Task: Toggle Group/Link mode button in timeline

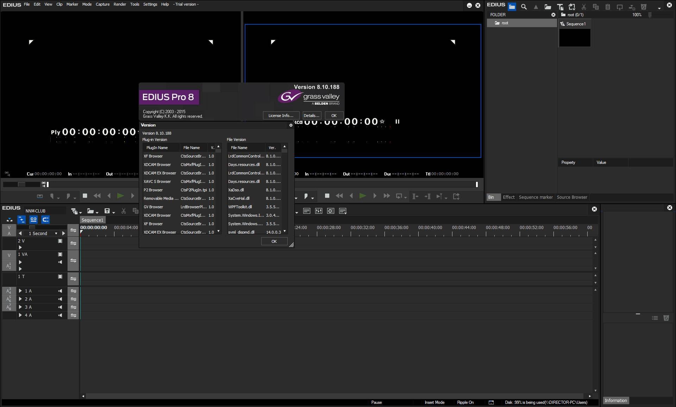Action: coord(33,220)
